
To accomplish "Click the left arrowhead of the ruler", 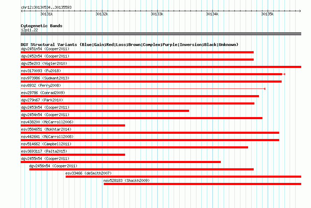I will point(22,11).
